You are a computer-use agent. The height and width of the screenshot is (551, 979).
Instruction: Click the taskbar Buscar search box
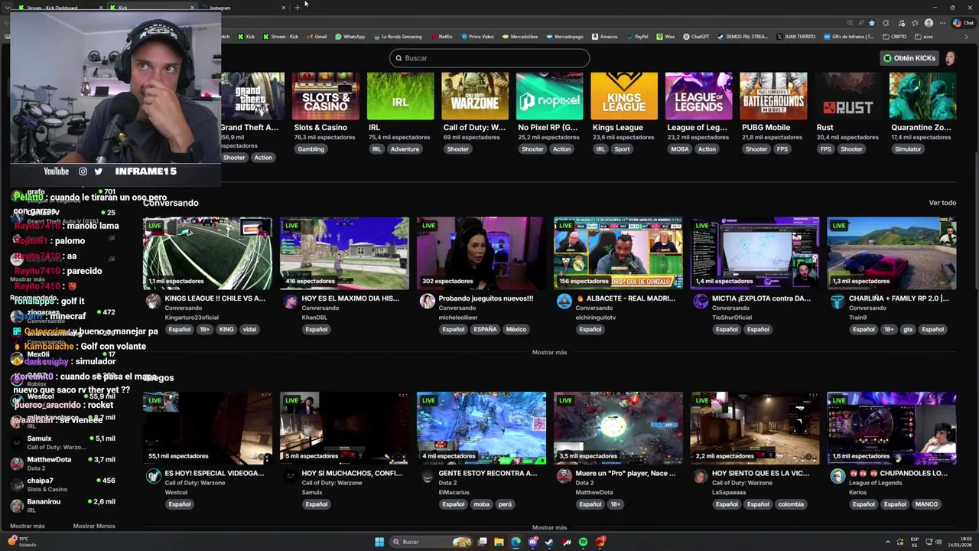coord(431,542)
